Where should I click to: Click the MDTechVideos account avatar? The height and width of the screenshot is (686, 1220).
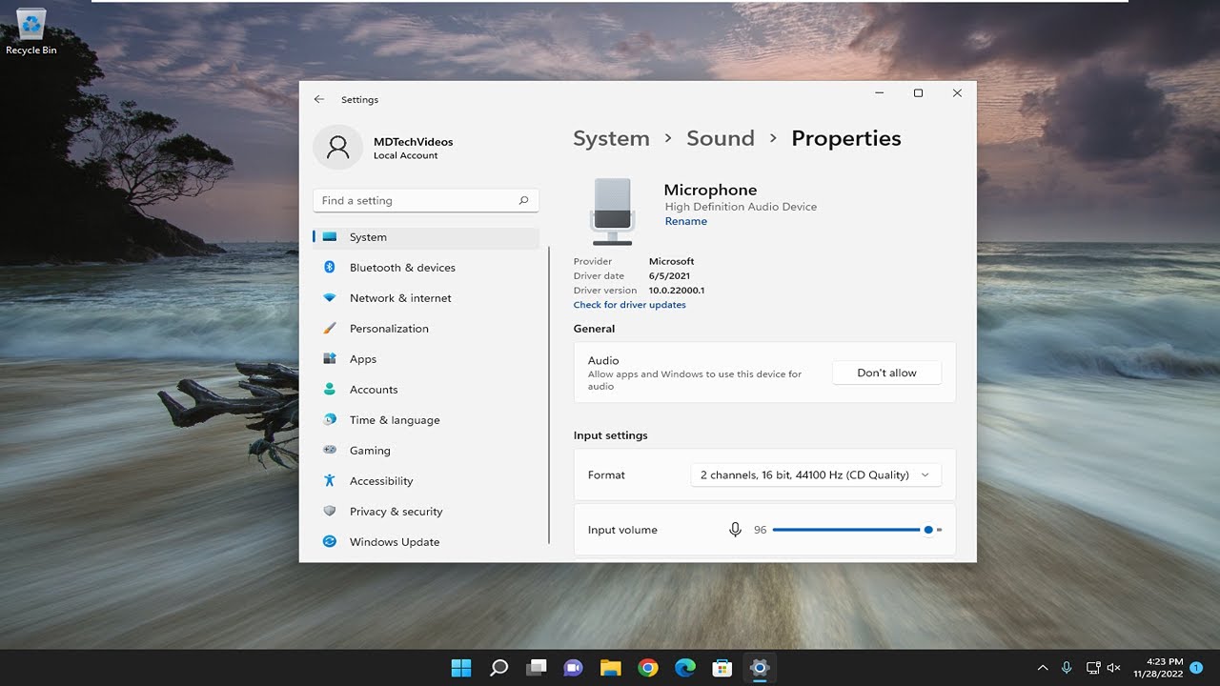[337, 147]
